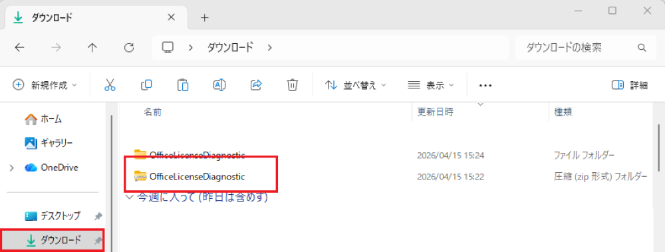This screenshot has height=252, width=665.
Task: Open デスクトップ in the sidebar
Action: coord(53,216)
